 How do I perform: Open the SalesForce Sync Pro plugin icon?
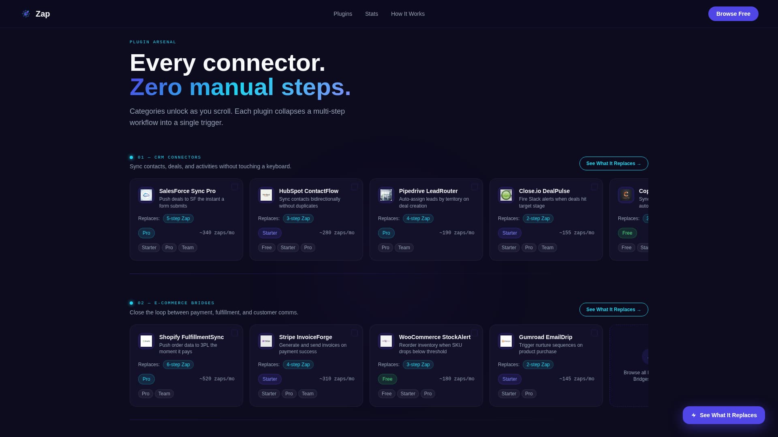146,195
